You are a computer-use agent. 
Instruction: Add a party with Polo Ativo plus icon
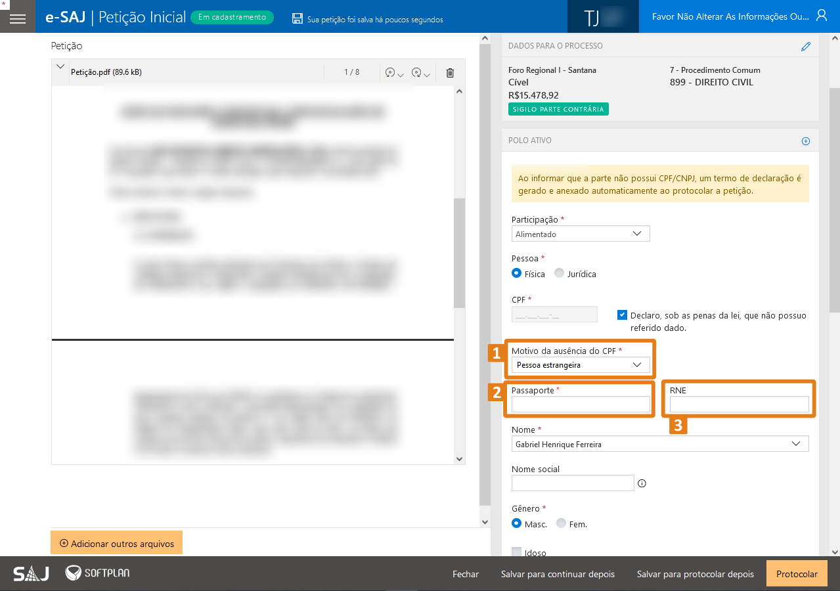(x=806, y=141)
